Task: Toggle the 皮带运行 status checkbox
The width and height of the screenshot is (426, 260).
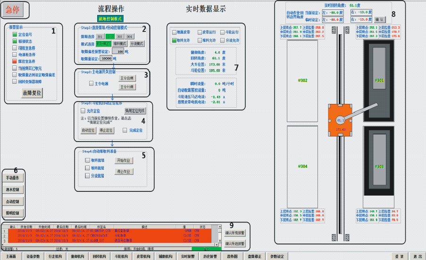Action: 200,32
